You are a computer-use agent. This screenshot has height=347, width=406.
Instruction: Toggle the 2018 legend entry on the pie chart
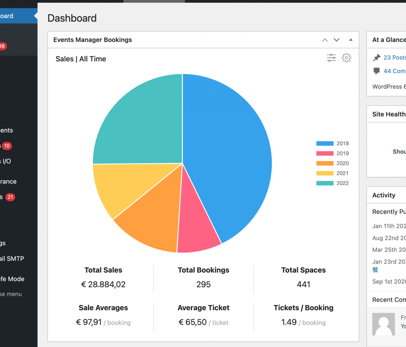point(332,143)
